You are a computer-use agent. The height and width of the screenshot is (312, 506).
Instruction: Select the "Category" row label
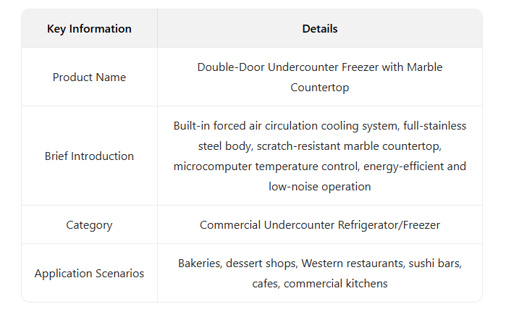89,225
